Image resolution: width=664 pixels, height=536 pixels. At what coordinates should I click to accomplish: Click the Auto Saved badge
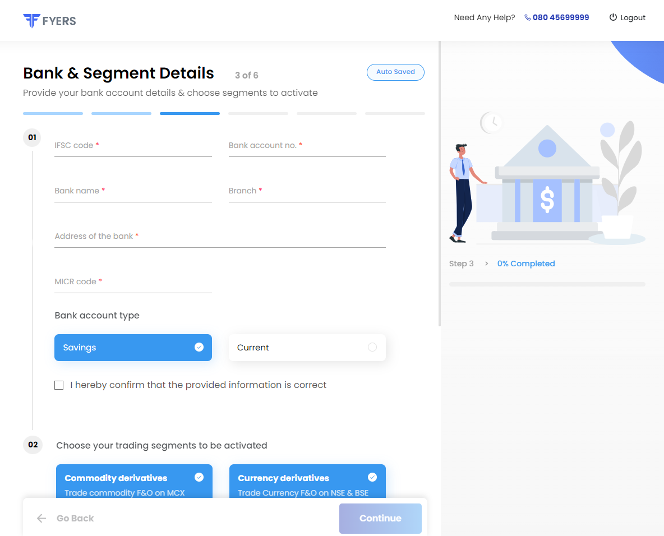(395, 72)
